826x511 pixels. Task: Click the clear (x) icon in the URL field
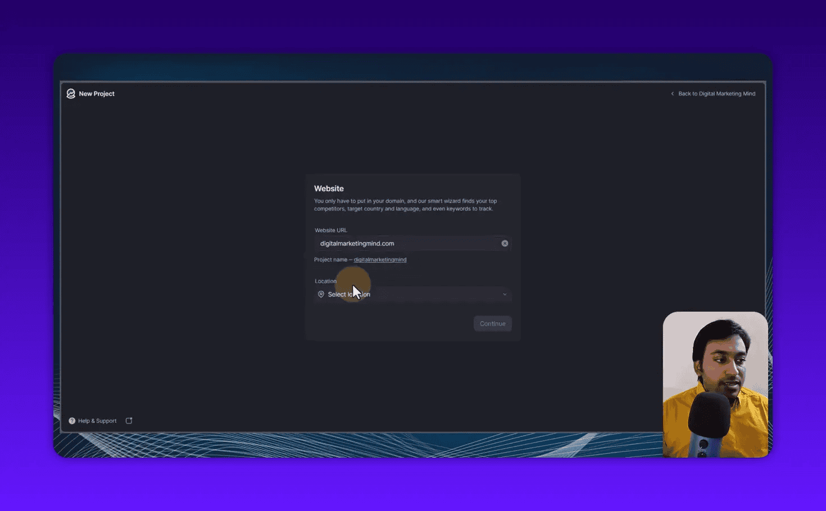click(504, 243)
